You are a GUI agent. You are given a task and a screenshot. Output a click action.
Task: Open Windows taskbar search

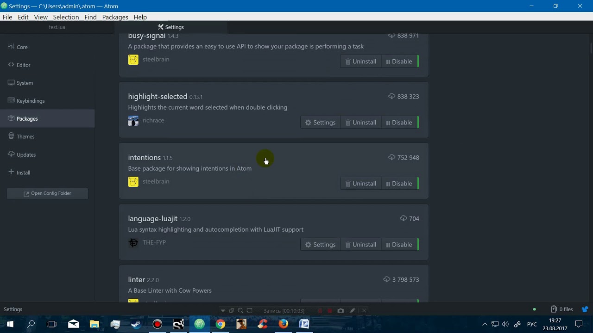[x=31, y=324]
